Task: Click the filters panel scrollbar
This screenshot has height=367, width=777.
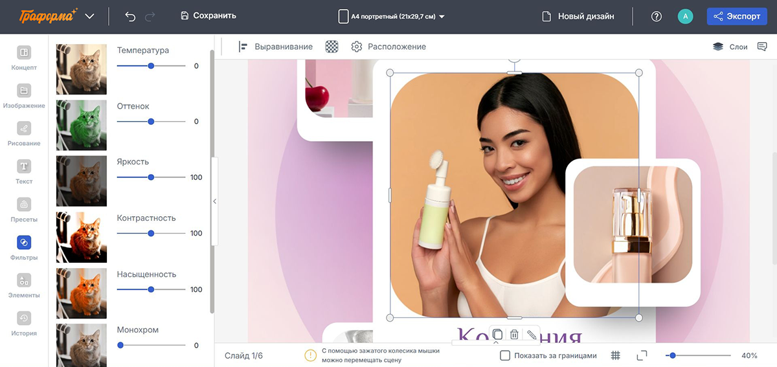Action: pos(212,181)
